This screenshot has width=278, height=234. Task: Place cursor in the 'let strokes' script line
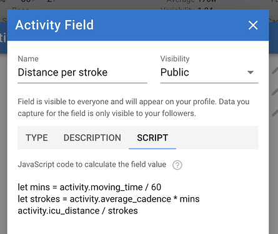point(109,199)
